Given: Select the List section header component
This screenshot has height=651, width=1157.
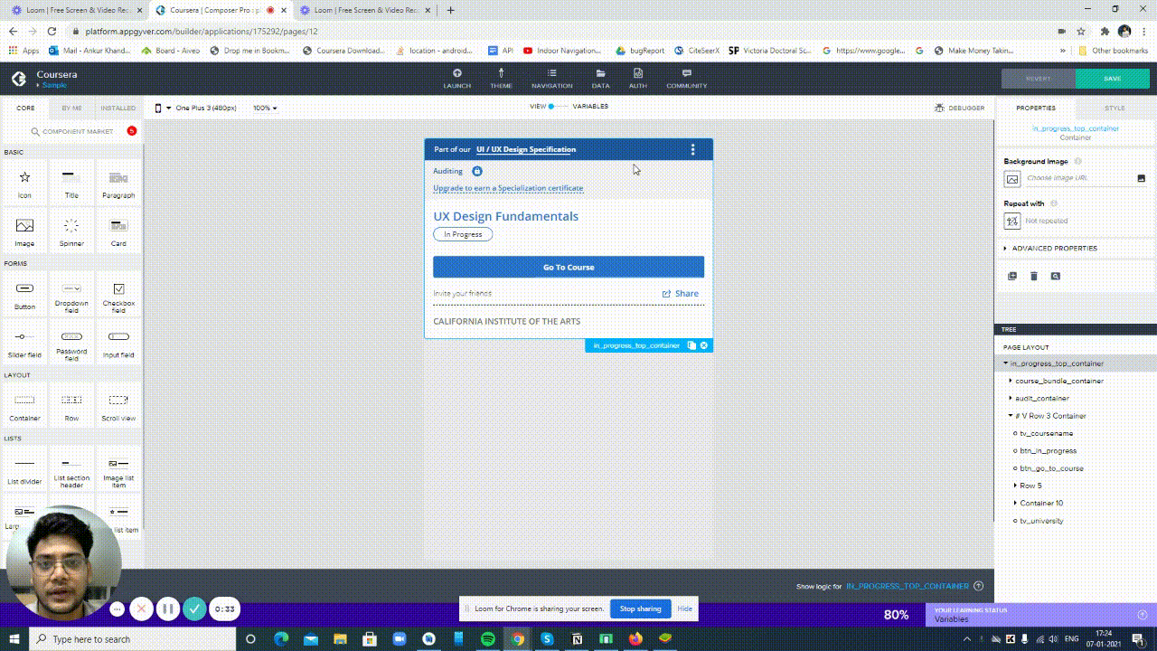Looking at the screenshot, I should click(x=71, y=469).
